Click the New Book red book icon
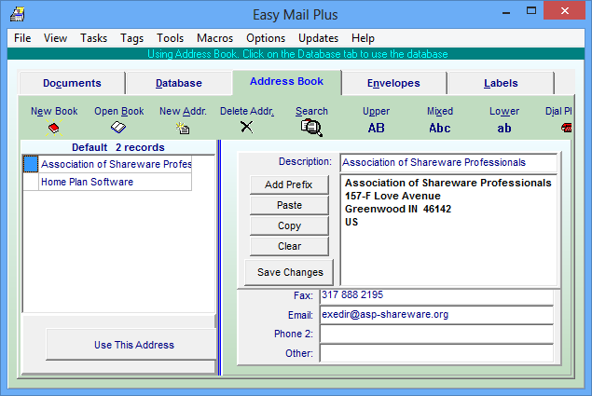 click(x=54, y=128)
